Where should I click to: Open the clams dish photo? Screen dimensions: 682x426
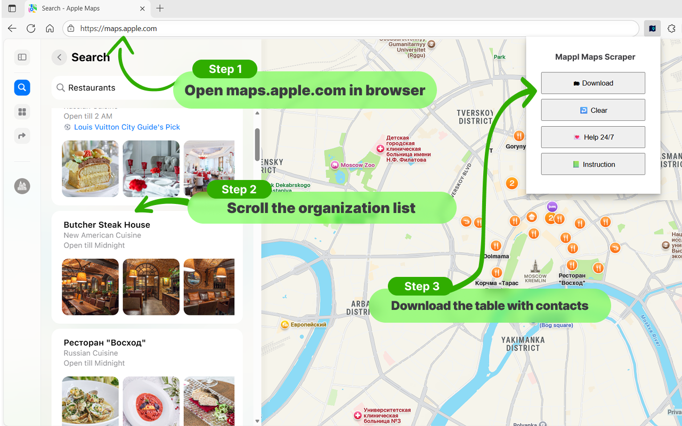pos(91,401)
